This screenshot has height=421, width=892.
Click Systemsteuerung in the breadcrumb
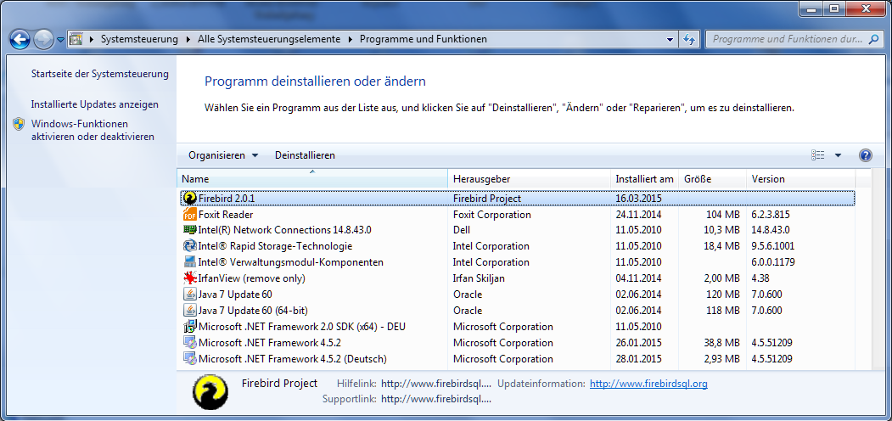click(x=139, y=39)
